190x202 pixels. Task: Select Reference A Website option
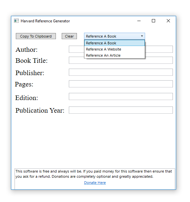click(114, 49)
